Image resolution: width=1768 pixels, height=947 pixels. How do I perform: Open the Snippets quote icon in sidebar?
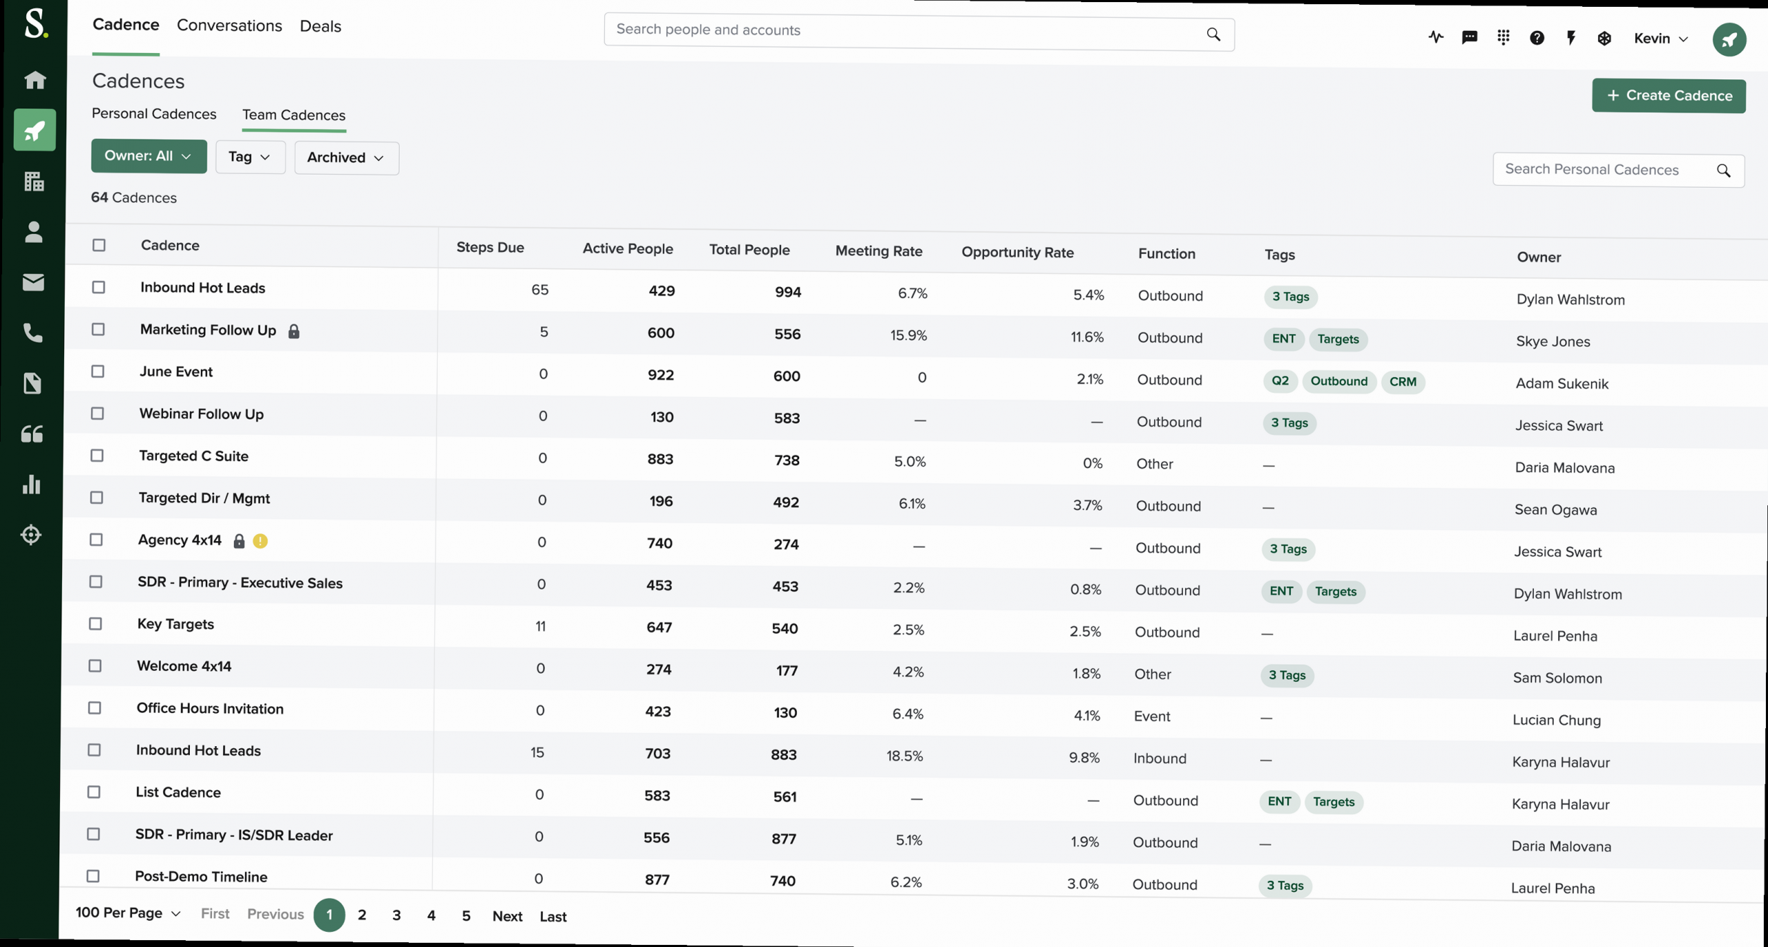(x=32, y=433)
